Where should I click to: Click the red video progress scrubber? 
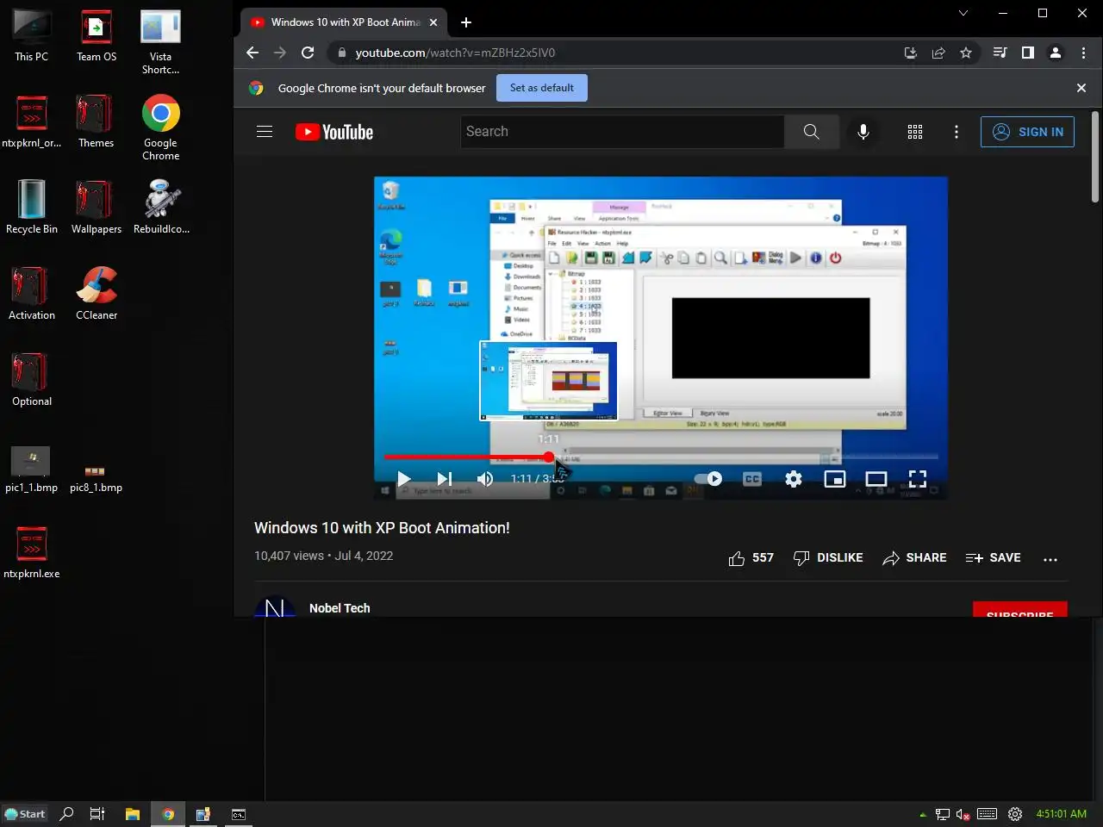549,457
